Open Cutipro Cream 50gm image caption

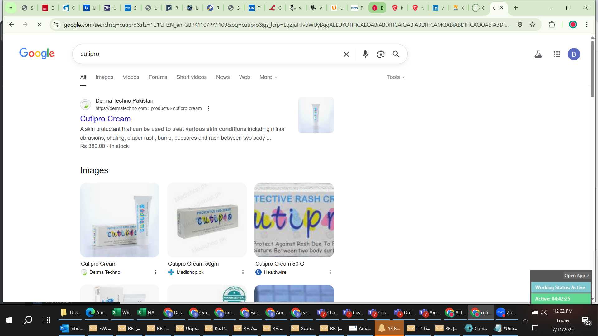pos(193,264)
